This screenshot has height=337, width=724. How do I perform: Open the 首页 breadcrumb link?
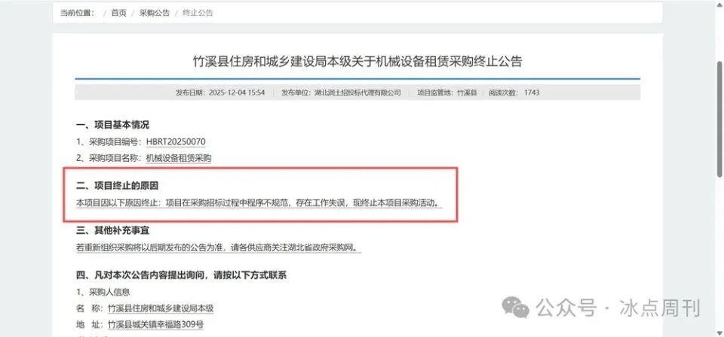click(x=118, y=13)
